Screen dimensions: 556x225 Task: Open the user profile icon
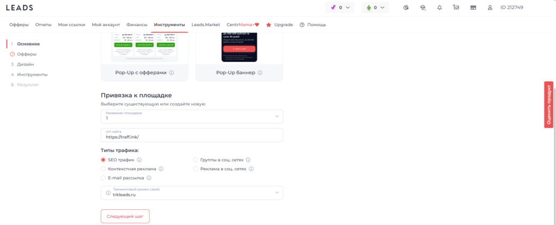[490, 8]
